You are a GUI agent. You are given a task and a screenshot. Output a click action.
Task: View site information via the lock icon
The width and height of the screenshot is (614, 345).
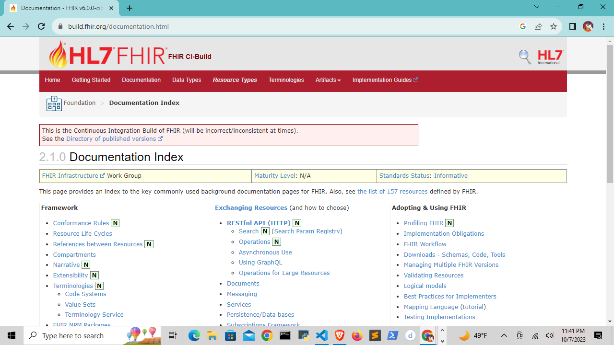[x=60, y=26]
